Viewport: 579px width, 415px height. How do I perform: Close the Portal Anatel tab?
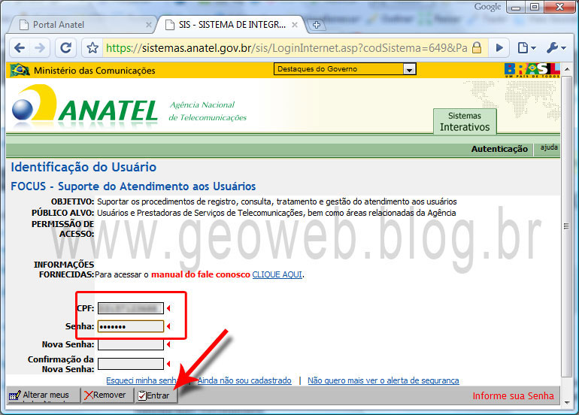pos(148,25)
